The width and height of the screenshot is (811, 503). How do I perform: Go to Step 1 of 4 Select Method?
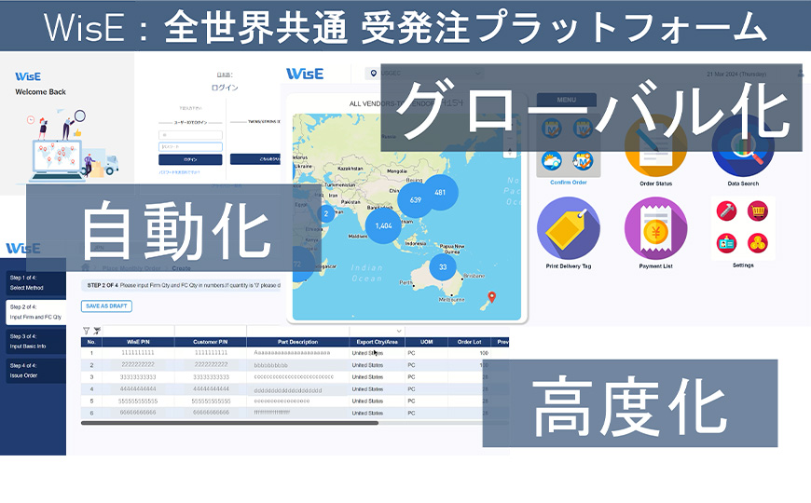[35, 283]
